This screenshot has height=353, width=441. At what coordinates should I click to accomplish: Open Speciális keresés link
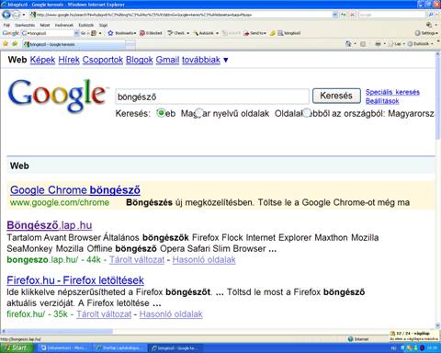pos(392,92)
